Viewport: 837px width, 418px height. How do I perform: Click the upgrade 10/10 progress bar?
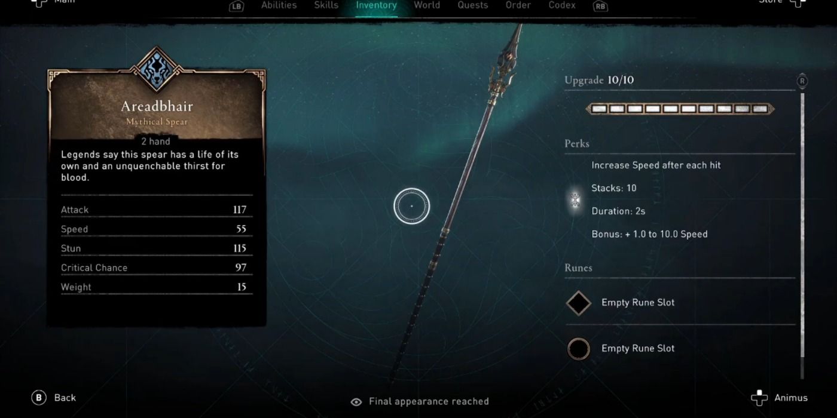pos(680,109)
